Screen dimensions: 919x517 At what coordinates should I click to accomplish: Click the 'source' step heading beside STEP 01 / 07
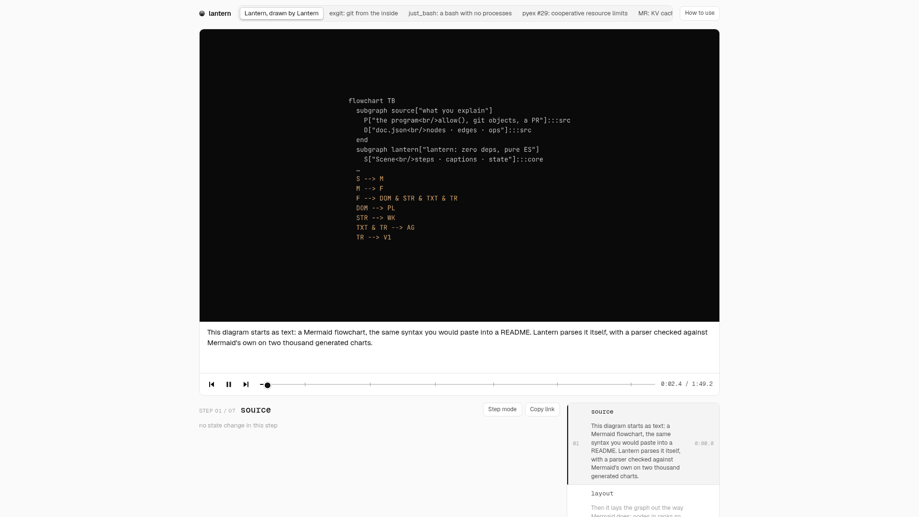256,410
